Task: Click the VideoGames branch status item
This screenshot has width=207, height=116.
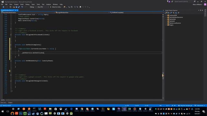Action: point(200,106)
